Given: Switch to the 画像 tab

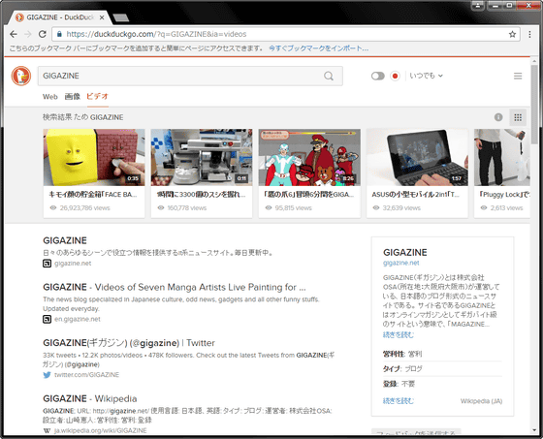Looking at the screenshot, I should [x=73, y=96].
